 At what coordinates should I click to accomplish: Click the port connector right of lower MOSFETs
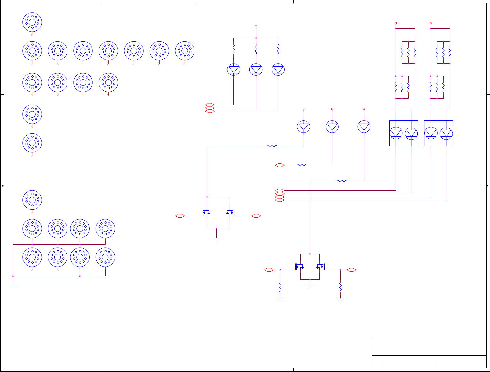tap(352, 270)
